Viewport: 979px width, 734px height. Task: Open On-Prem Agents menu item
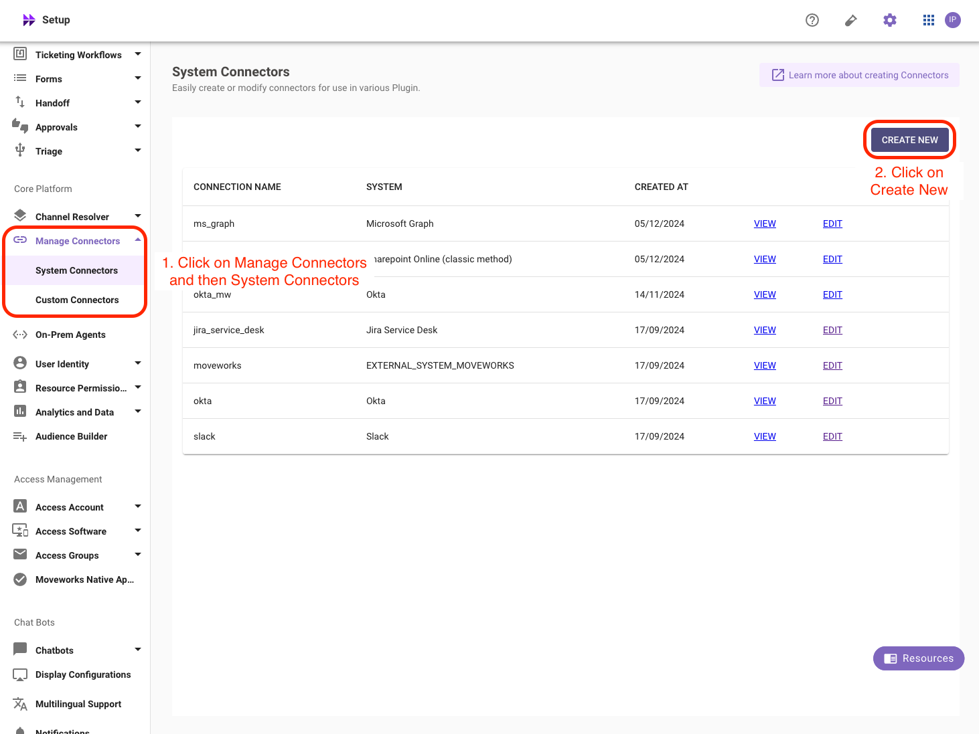70,335
